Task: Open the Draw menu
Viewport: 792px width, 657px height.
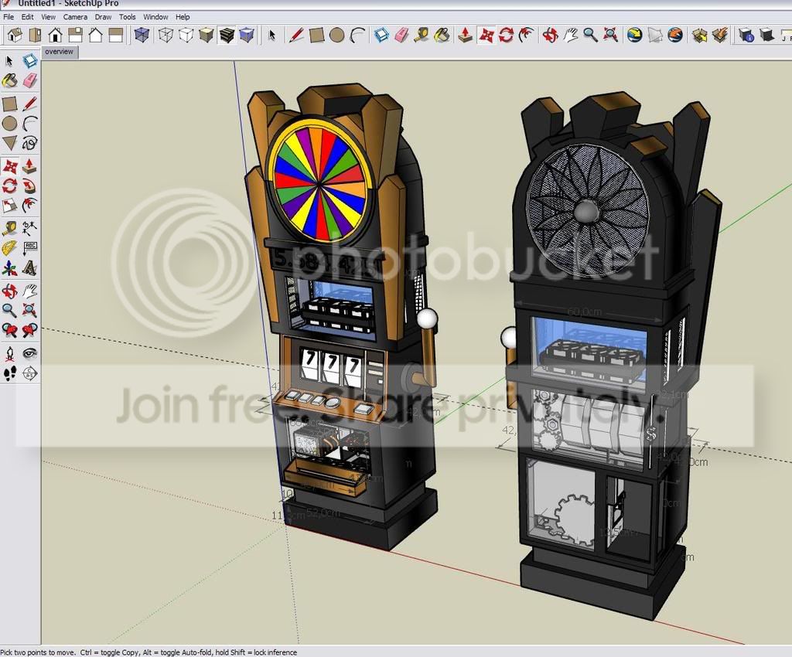Action: (x=103, y=17)
